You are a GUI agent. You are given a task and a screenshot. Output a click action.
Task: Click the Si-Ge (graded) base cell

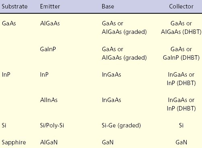[122, 125]
